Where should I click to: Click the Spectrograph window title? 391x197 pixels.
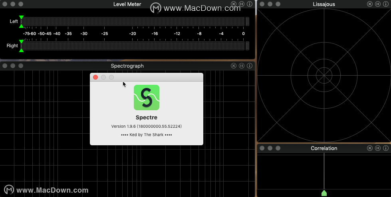click(127, 66)
